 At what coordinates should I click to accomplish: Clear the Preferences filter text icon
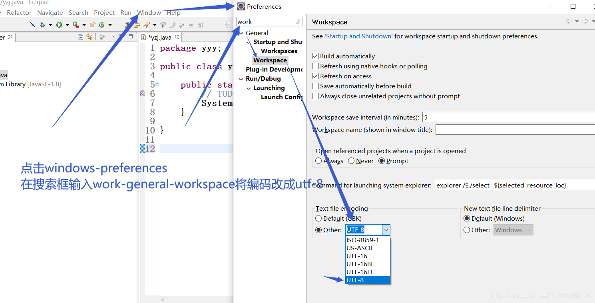point(298,22)
